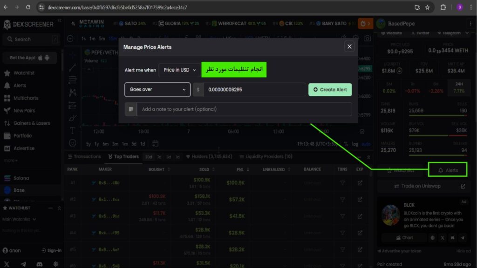Open the BasedPepe options kebab menu
The height and width of the screenshot is (268, 477).
[x=470, y=23]
